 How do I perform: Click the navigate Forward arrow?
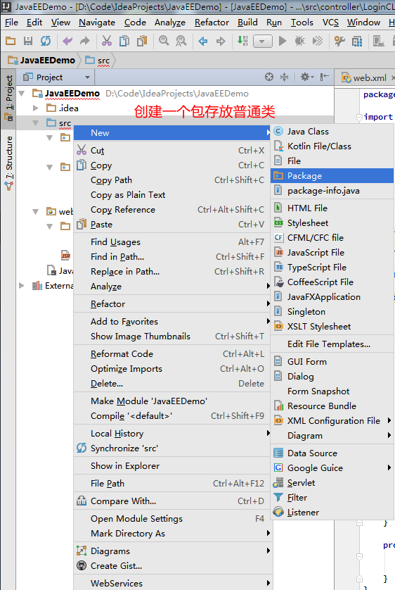pos(221,41)
